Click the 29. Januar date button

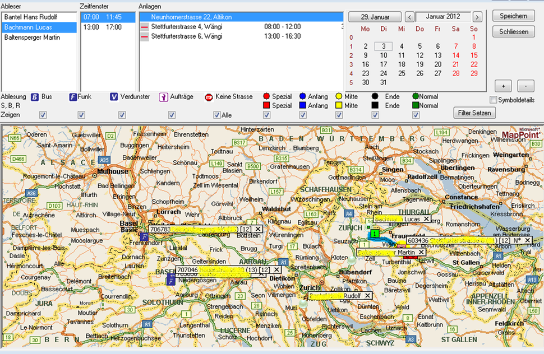coord(375,17)
